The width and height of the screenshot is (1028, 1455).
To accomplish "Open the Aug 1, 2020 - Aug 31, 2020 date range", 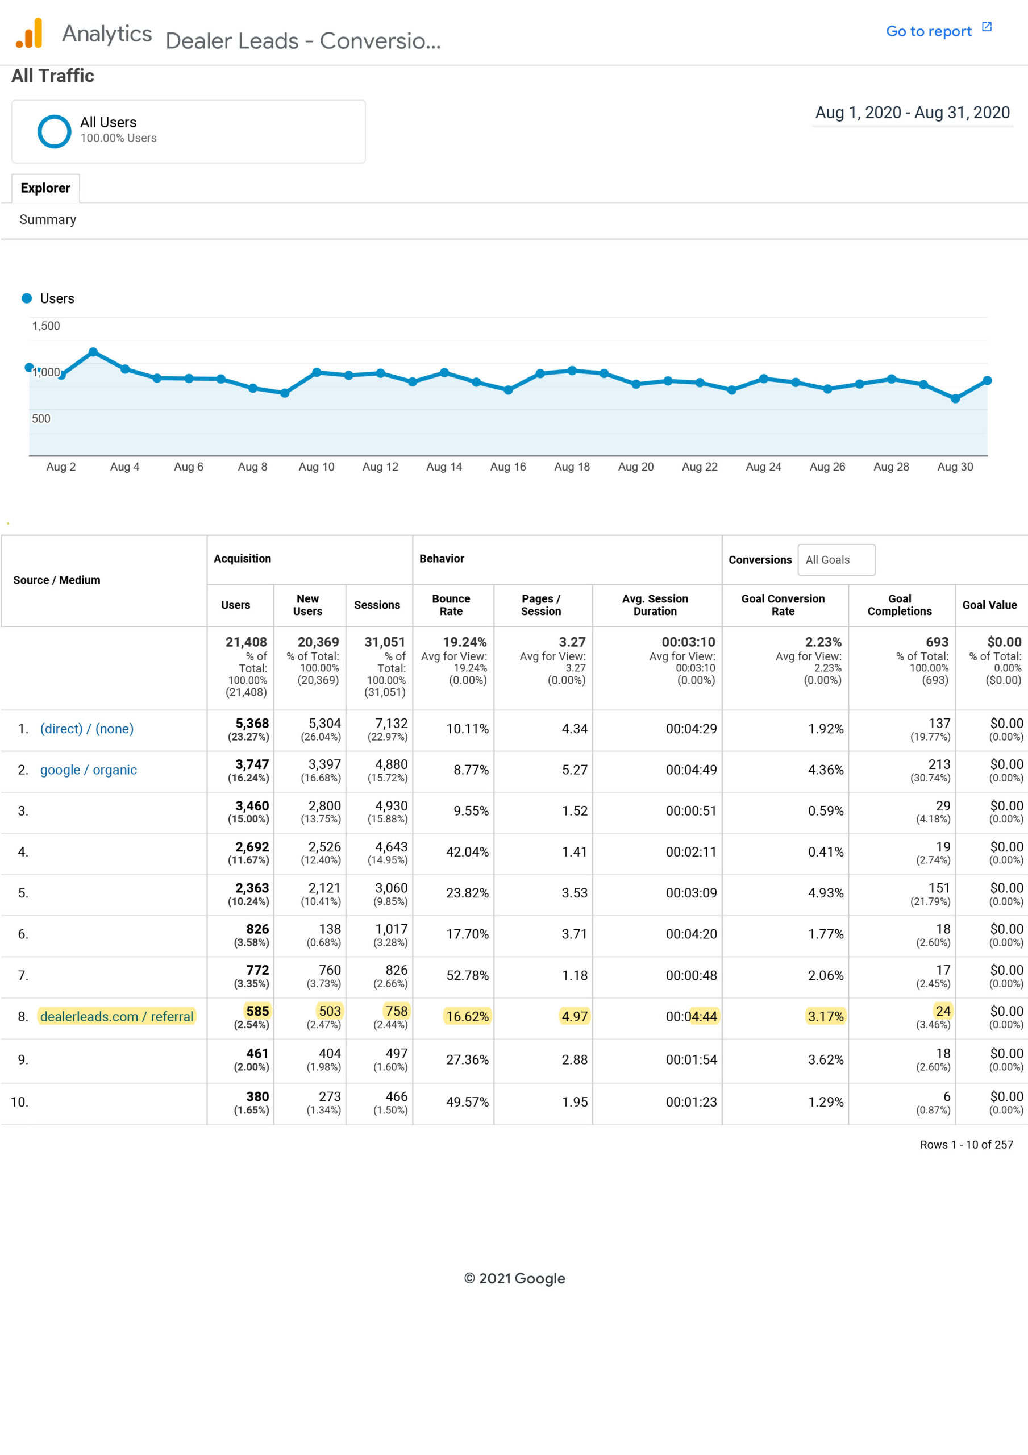I will (912, 113).
